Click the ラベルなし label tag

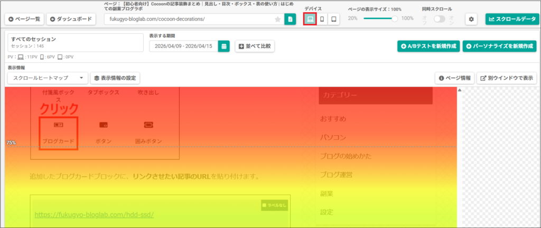pyautogui.click(x=274, y=205)
